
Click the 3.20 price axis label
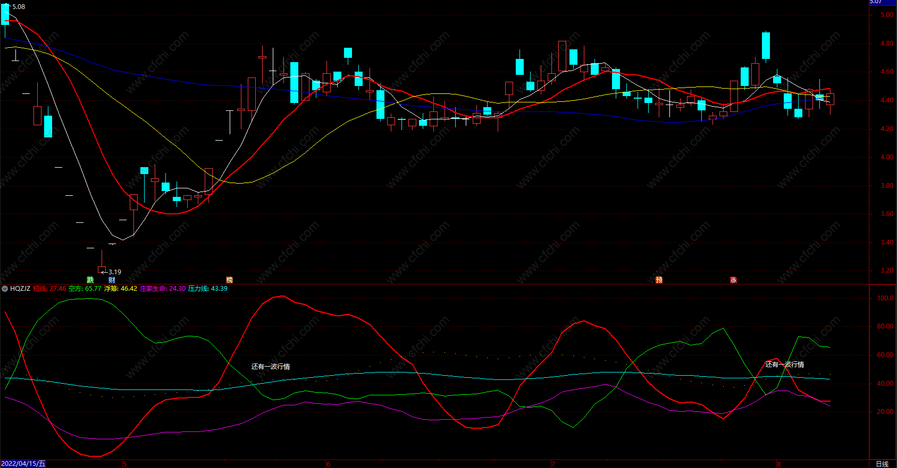(887, 271)
